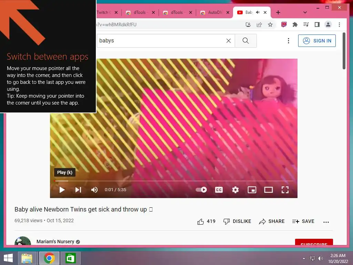This screenshot has height=265, width=353.
Task: Open Mariam's Nursery channel avatar
Action: pos(23,241)
